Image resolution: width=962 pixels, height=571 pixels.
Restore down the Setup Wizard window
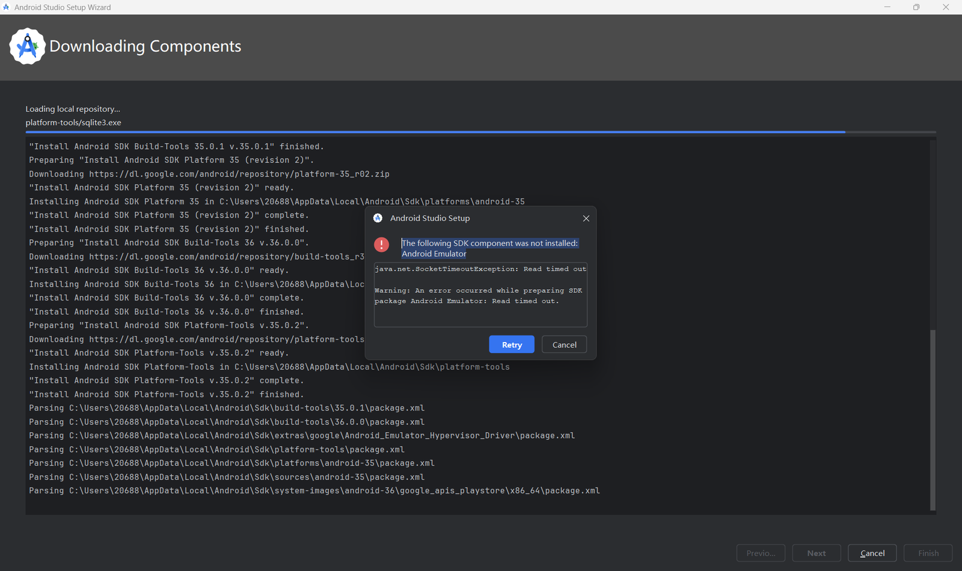coord(916,7)
